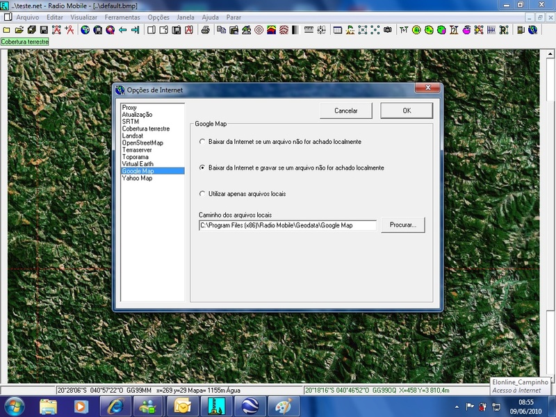Image resolution: width=556 pixels, height=417 pixels.
Task: Click the yellow circle radio coverage icon
Action: (x=416, y=30)
